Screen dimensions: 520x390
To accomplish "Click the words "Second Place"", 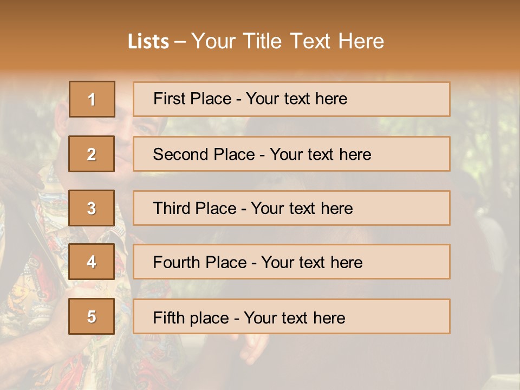I will [203, 154].
